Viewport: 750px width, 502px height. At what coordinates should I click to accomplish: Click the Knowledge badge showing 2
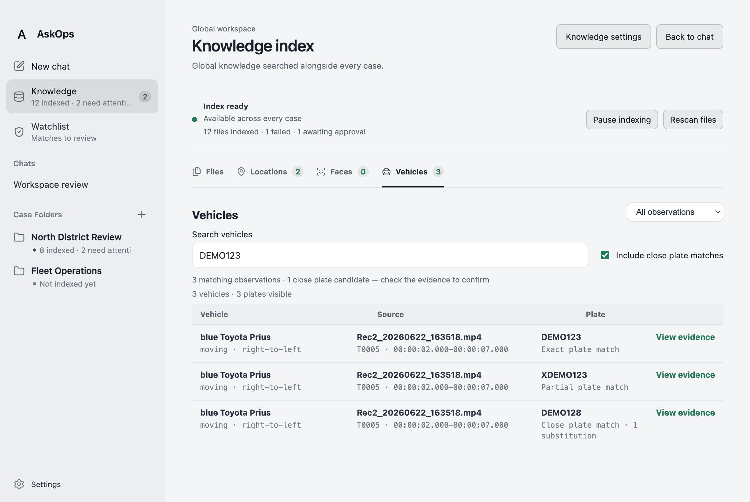pyautogui.click(x=145, y=97)
